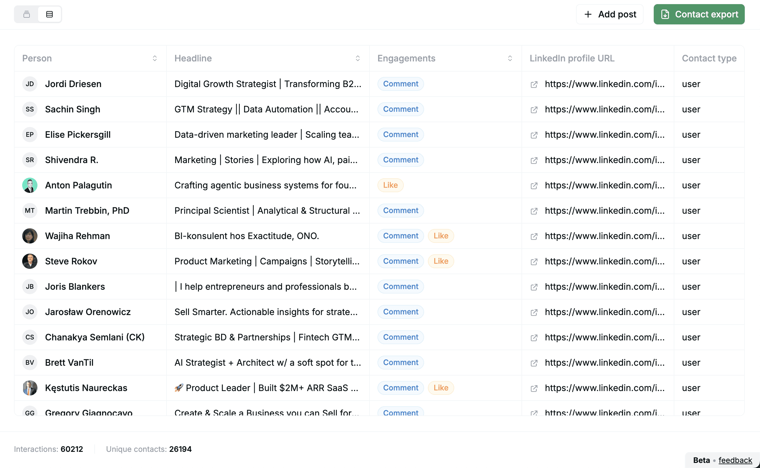Open the Beta feedback link
The height and width of the screenshot is (468, 760).
(735, 460)
